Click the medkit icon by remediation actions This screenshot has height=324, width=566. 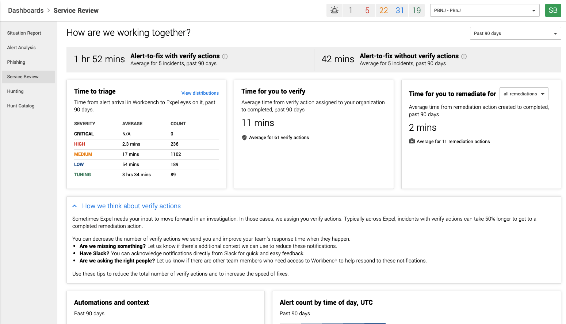(412, 141)
